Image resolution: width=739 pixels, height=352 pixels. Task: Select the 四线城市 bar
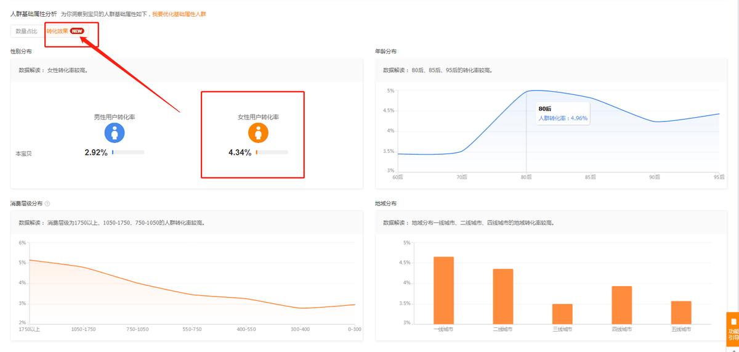point(622,305)
